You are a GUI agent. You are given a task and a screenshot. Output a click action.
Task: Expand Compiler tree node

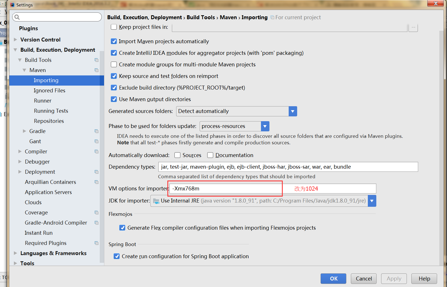pos(20,151)
